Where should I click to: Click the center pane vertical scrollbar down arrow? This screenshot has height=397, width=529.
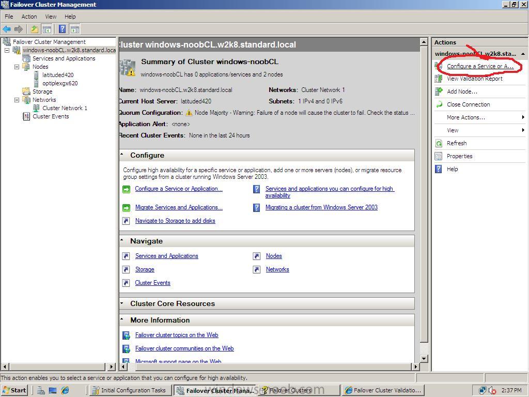[424, 359]
